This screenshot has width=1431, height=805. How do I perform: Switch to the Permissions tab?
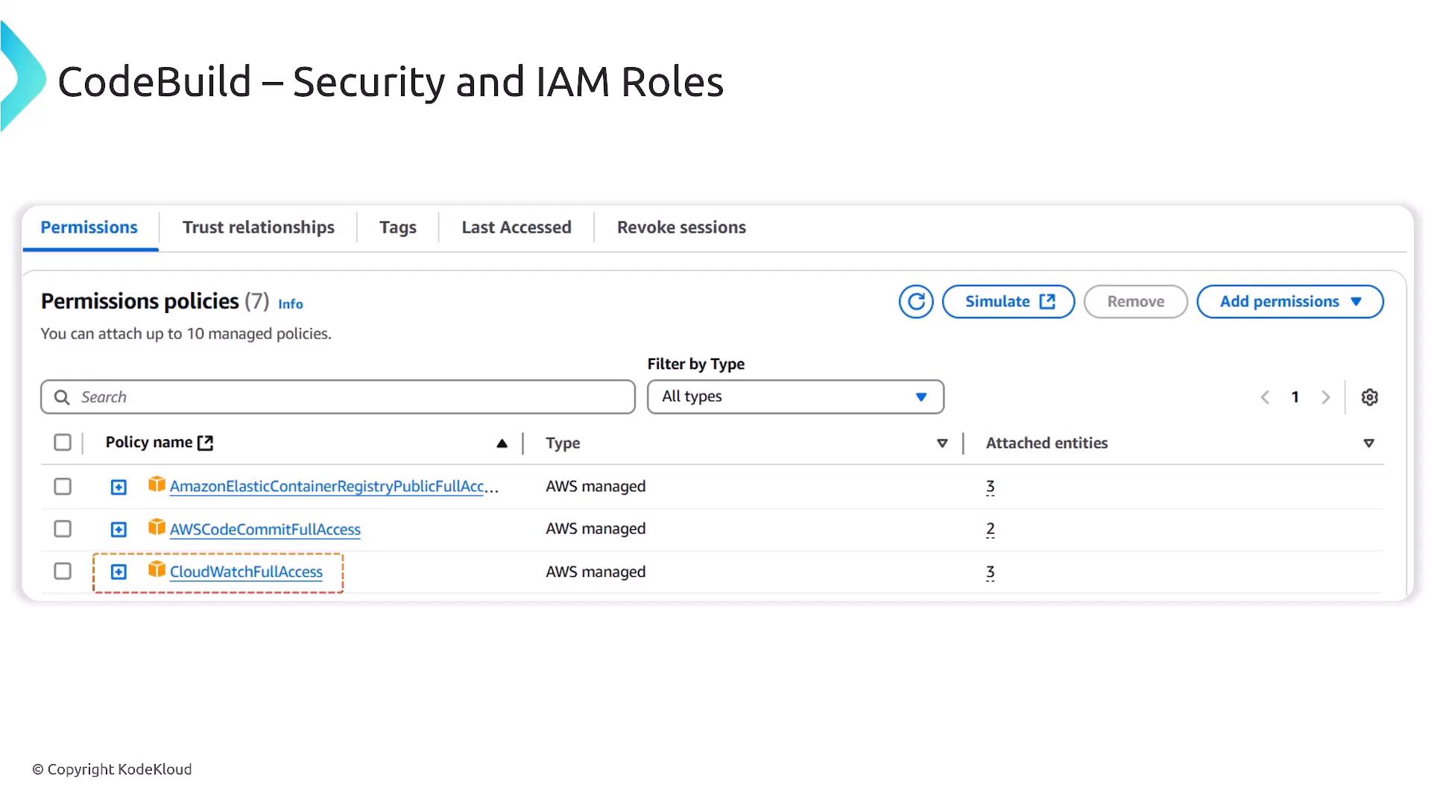pyautogui.click(x=89, y=227)
